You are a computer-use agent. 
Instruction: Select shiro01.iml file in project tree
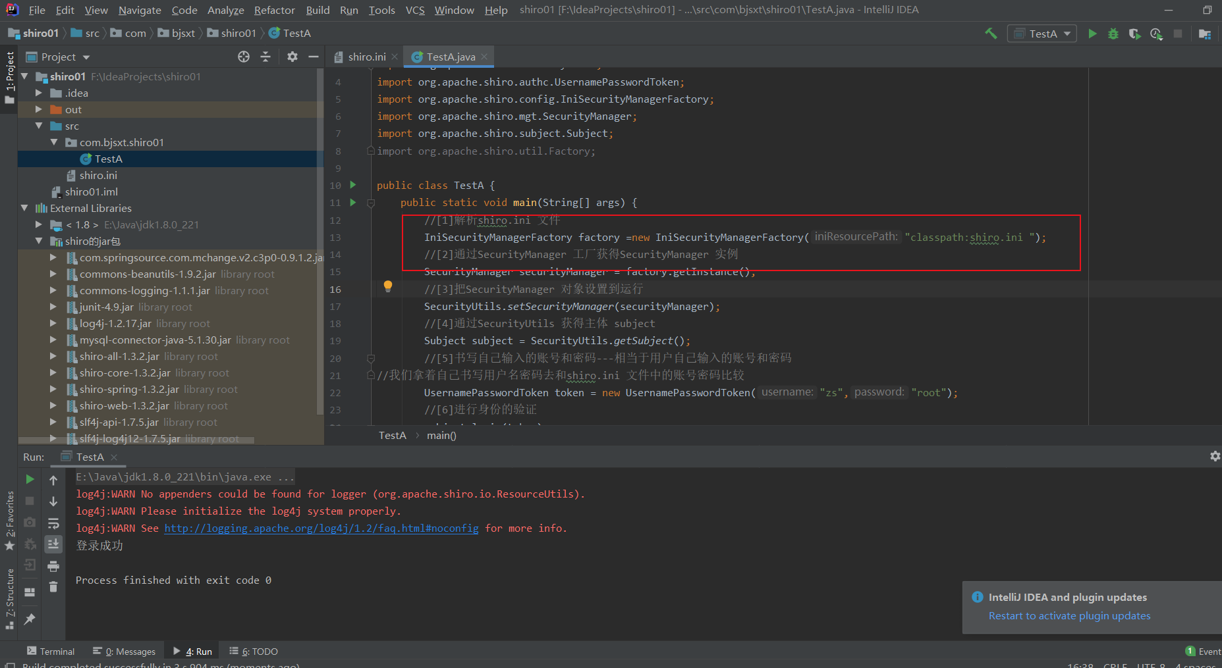tap(91, 192)
